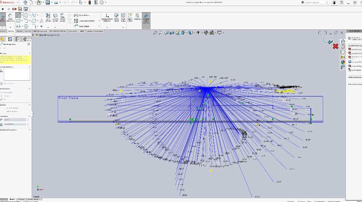Tick the Infinite length checkbox
Screen dimensions: 362x202
[x=5, y=111]
